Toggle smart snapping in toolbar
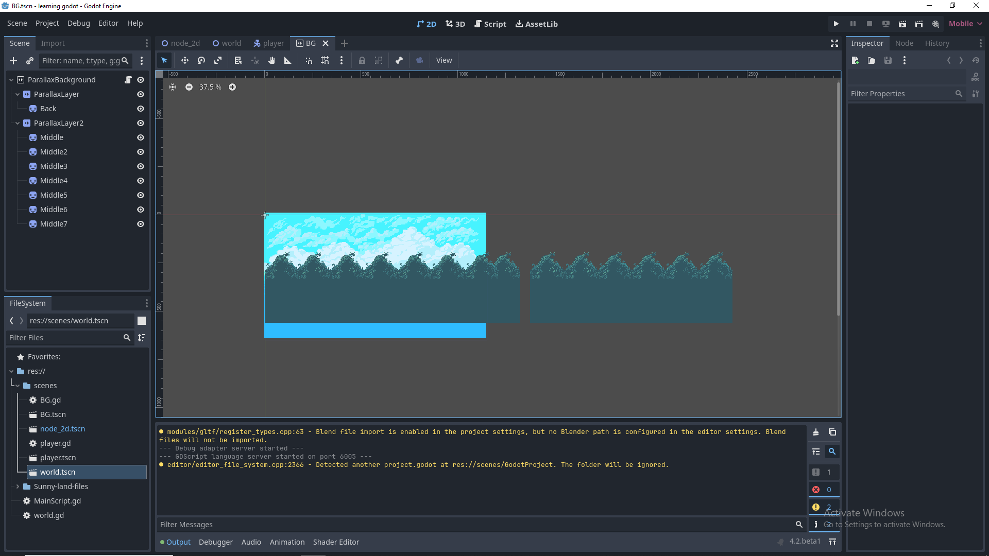Screen dimensions: 989x556 click(309, 60)
